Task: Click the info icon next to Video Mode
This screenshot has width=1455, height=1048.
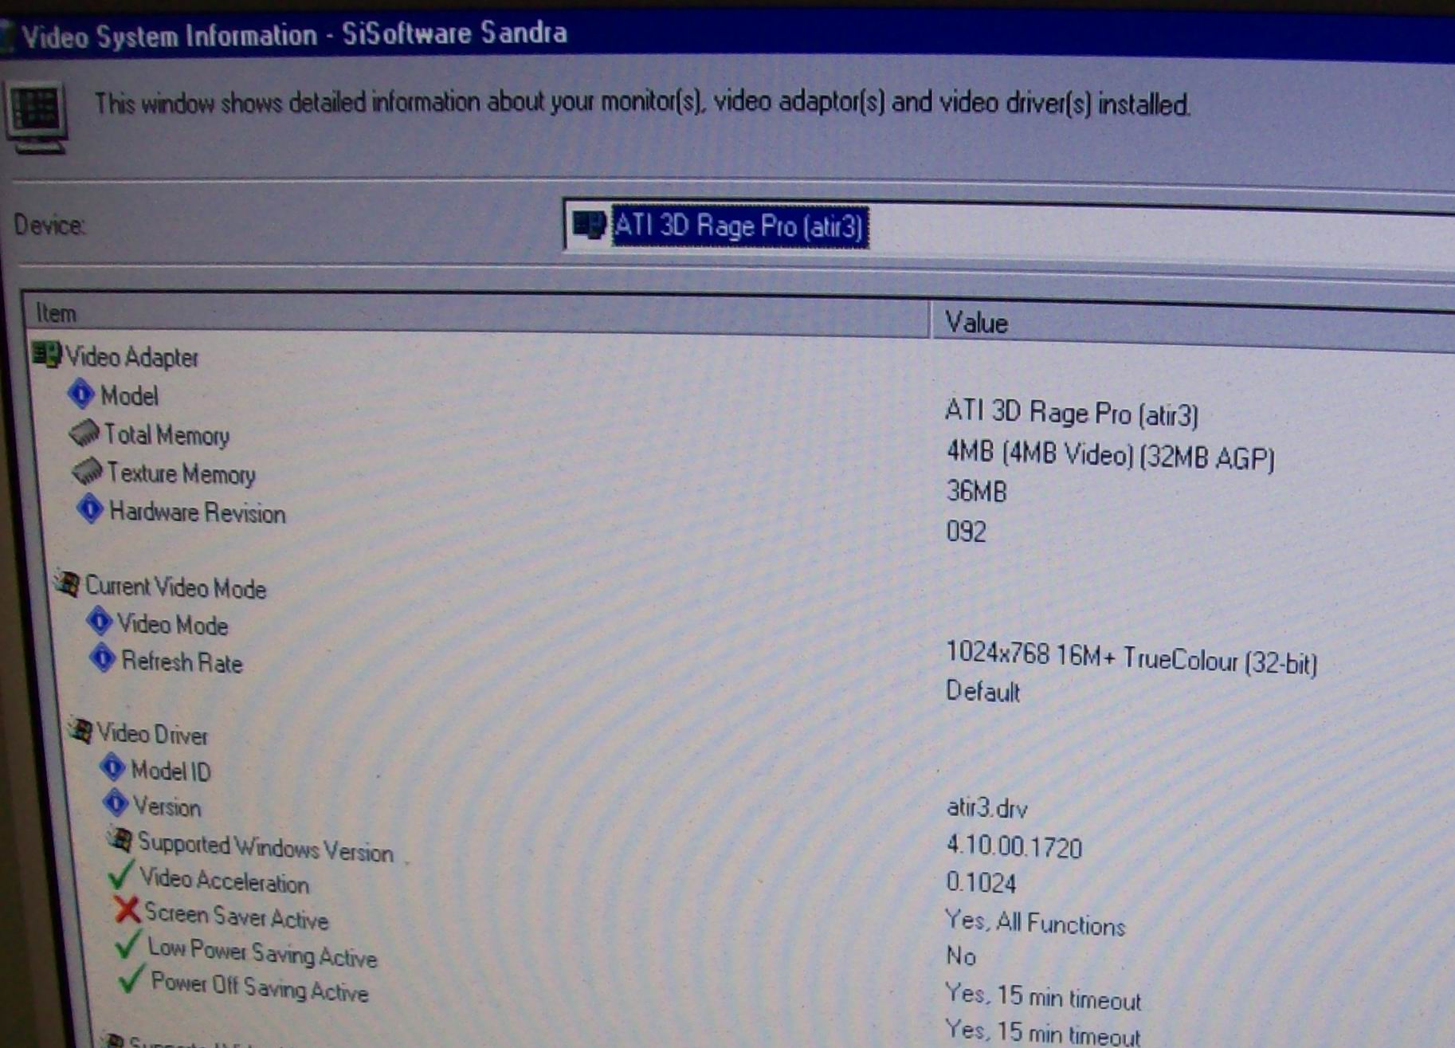Action: tap(99, 621)
